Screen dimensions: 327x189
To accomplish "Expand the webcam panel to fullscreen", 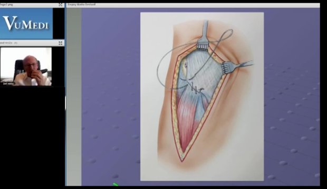I will pos(61,43).
